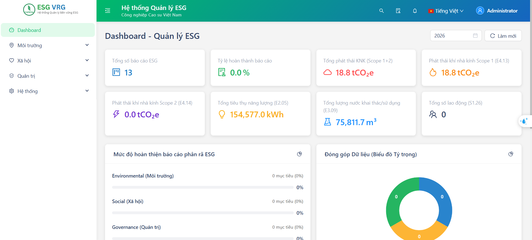This screenshot has height=240, width=532.
Task: Collapse sidebar with hamburger menu icon
Action: pos(108,11)
